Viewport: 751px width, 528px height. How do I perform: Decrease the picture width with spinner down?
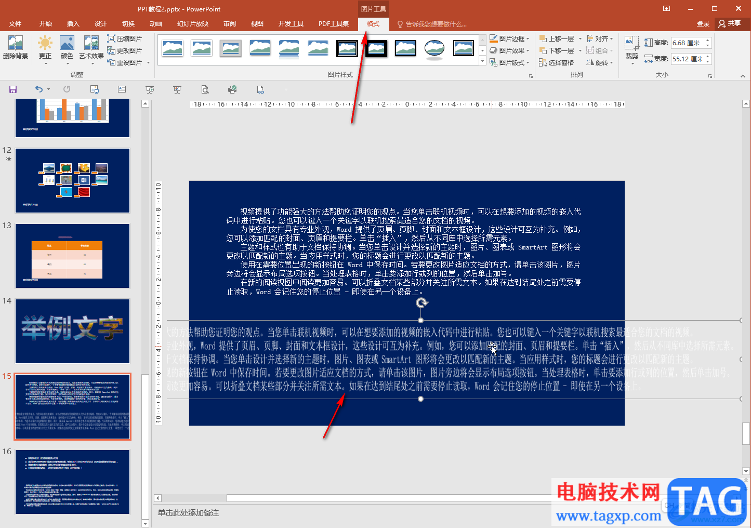(707, 62)
